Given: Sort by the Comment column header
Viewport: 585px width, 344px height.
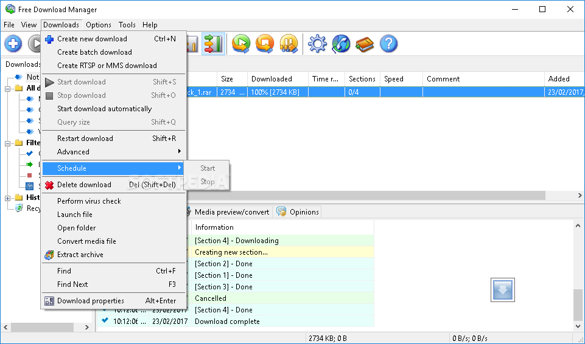Looking at the screenshot, I should [x=483, y=79].
